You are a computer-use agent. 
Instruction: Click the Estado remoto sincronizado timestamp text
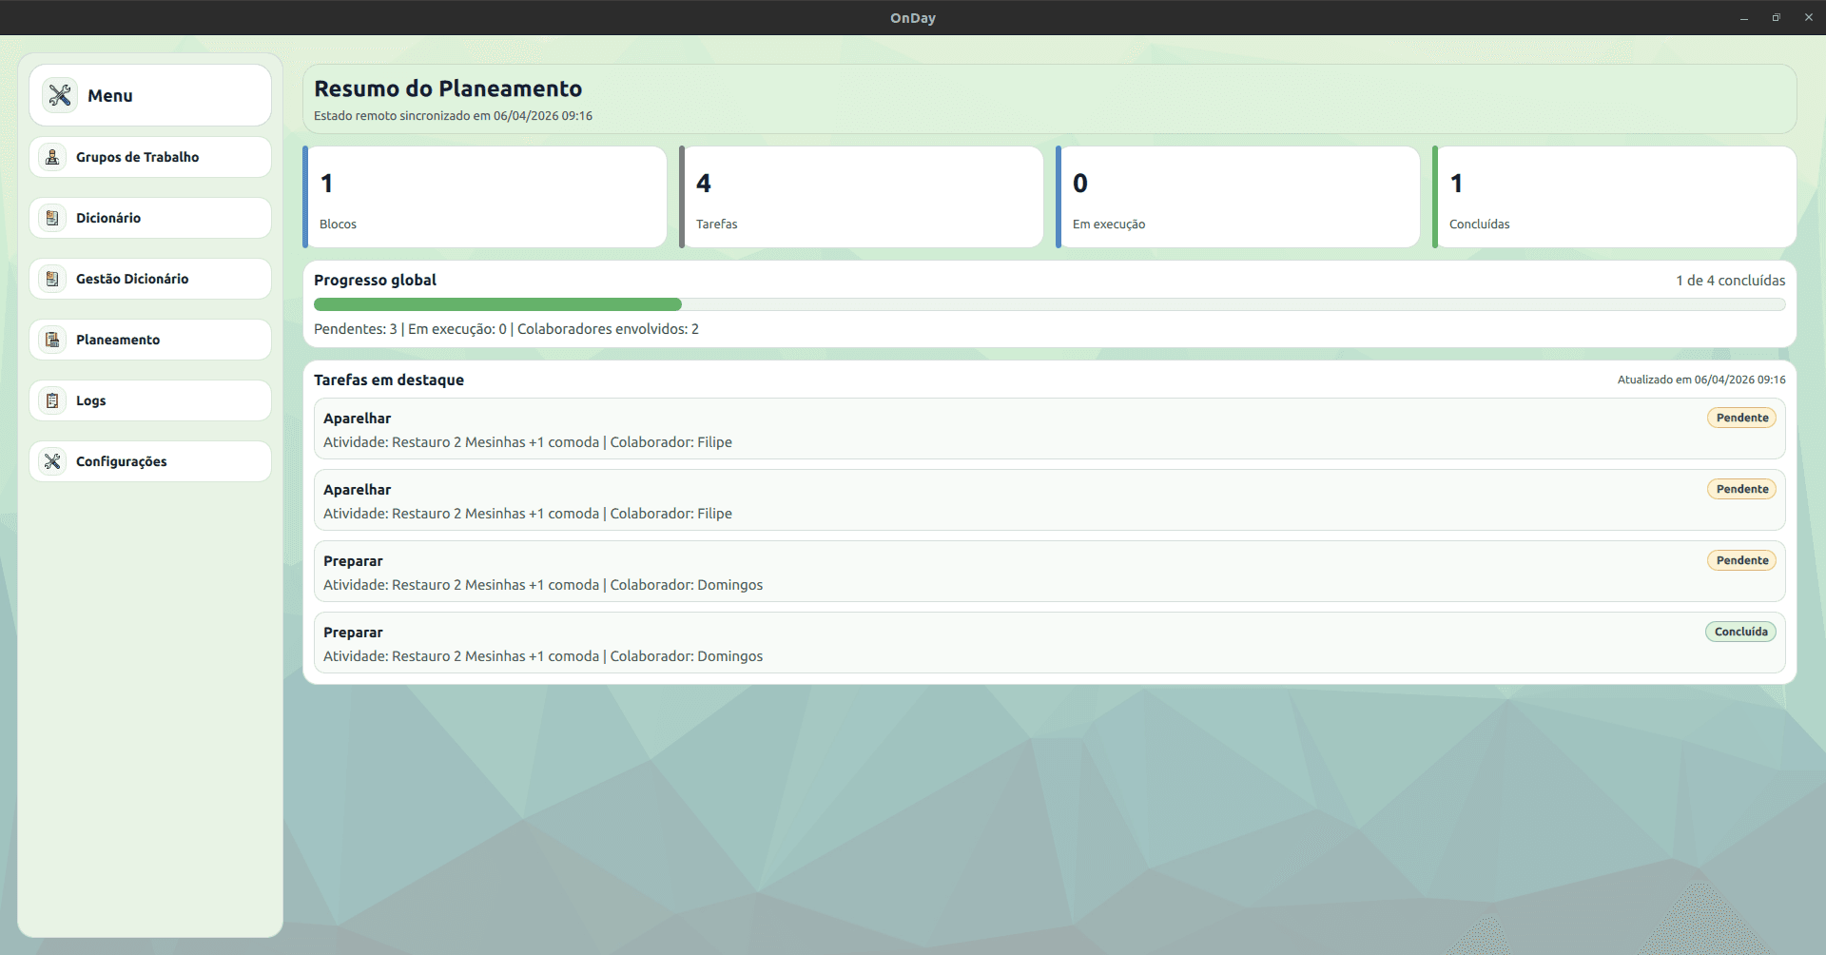[453, 115]
